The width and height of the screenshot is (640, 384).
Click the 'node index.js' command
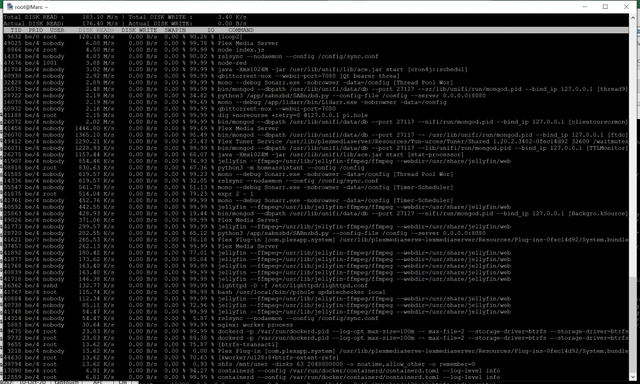[241, 50]
